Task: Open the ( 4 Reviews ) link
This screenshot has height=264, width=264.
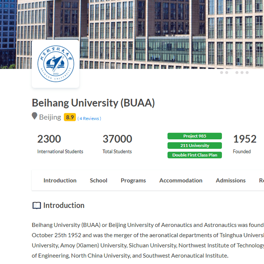Action: click(x=89, y=118)
